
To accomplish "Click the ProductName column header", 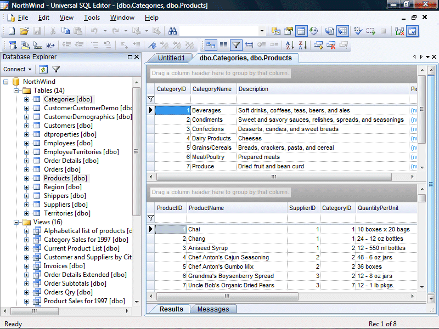I will [x=237, y=208].
